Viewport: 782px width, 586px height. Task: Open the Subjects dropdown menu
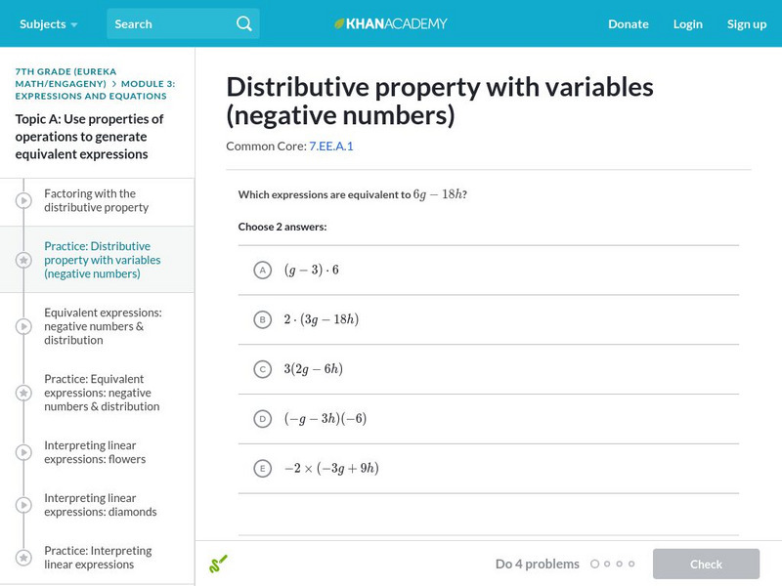(x=48, y=23)
